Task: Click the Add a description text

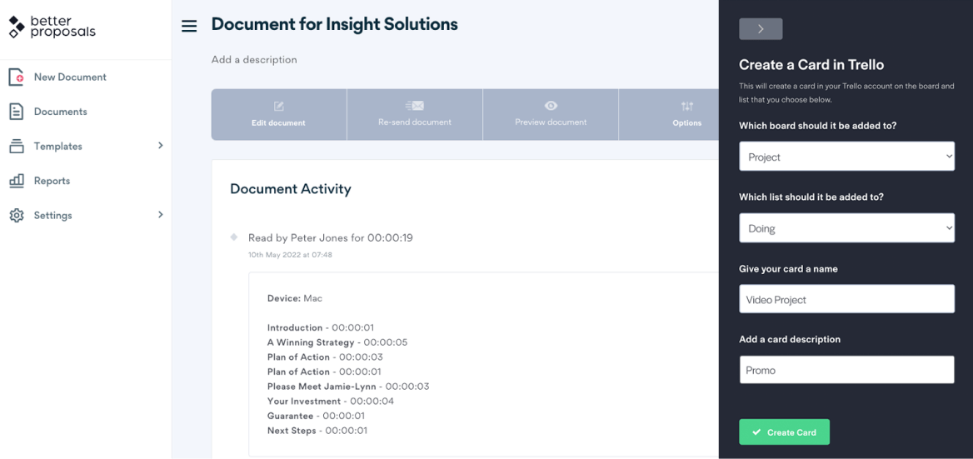Action: [254, 60]
